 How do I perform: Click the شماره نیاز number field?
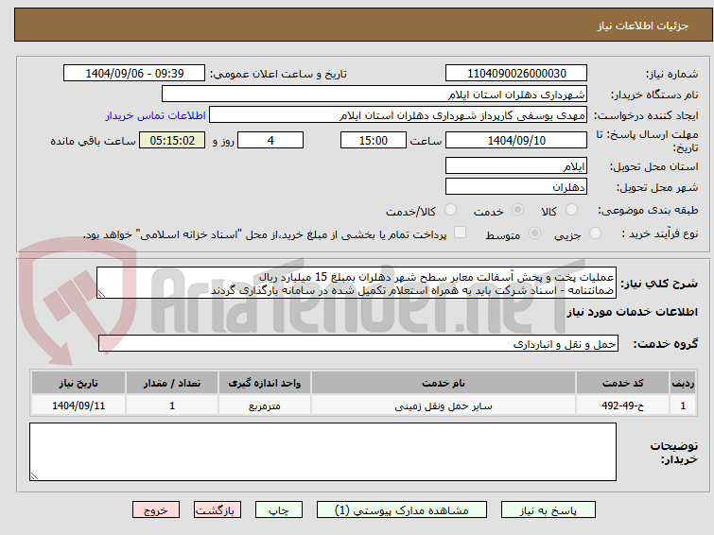516,74
